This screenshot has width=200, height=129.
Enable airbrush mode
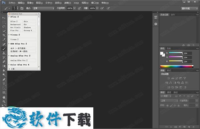(x=102, y=8)
